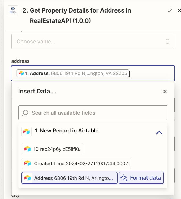This screenshot has width=181, height=199.
Task: Insert the ID rec24p6yizE5ilfKu field
Action: coord(52,149)
